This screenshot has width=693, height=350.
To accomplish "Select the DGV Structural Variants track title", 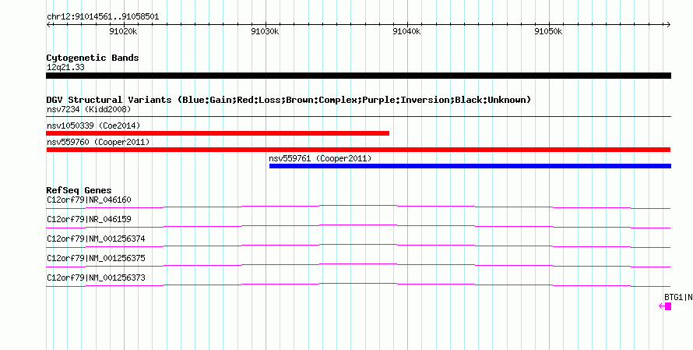I will click(289, 100).
